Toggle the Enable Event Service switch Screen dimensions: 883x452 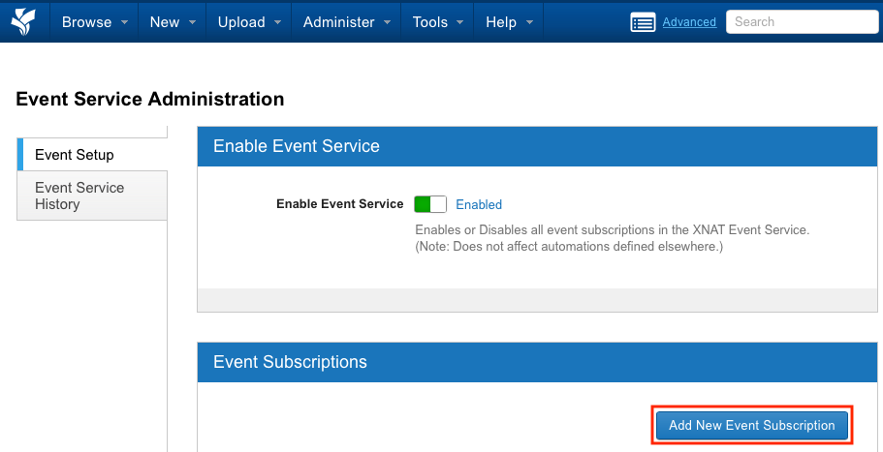click(429, 204)
